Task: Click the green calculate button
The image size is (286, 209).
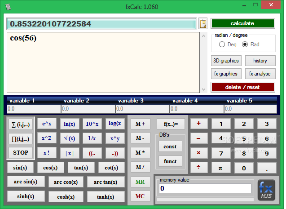Action: click(242, 23)
